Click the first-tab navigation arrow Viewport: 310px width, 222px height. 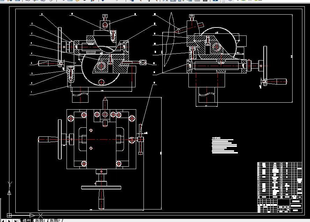point(3,220)
